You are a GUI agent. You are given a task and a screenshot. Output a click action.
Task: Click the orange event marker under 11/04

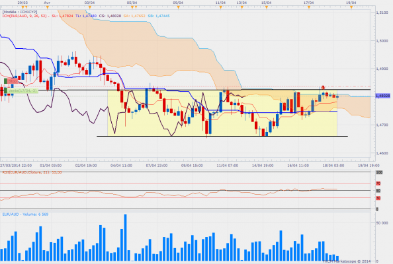tap(220, 7)
